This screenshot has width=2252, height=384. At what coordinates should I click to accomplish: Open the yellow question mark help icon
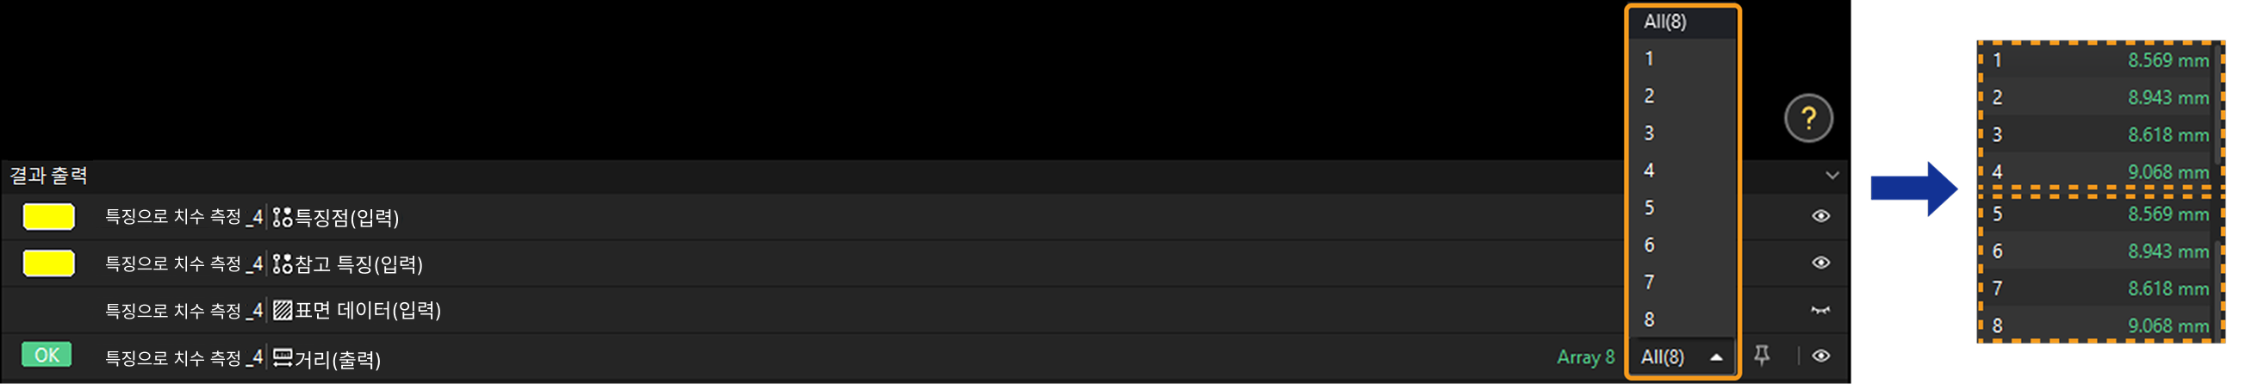(x=1808, y=118)
